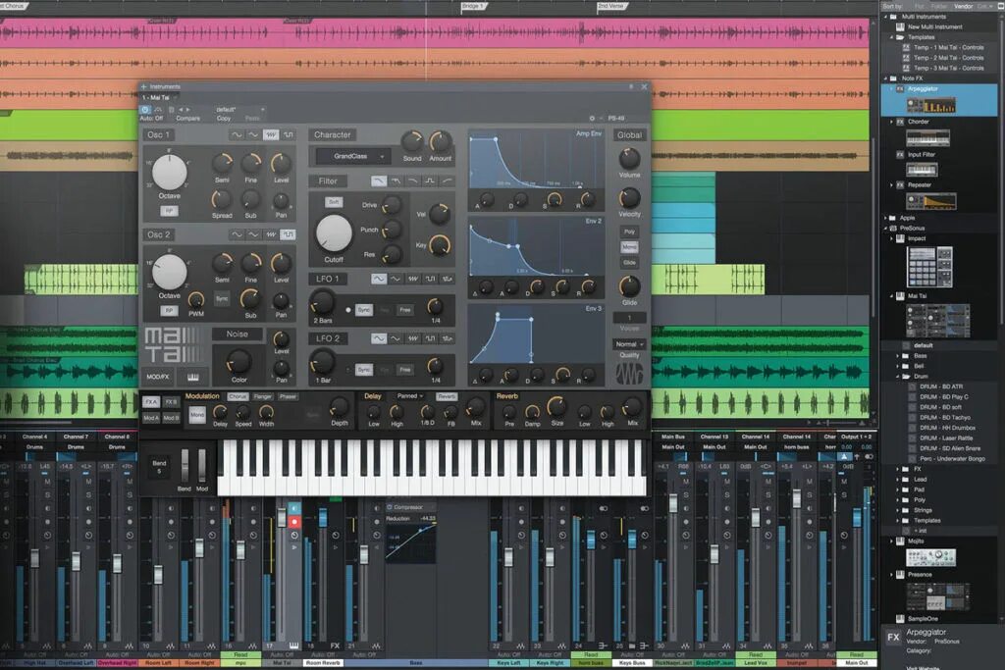Select Osc 2 sawtooth waveform icon
The image size is (1005, 670).
[x=271, y=235]
